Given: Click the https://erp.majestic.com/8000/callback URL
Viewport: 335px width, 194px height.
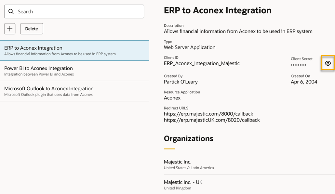Looking at the screenshot, I should (x=208, y=114).
